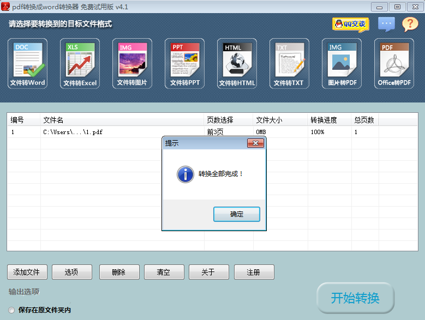Click the 删除 button

tap(119, 272)
